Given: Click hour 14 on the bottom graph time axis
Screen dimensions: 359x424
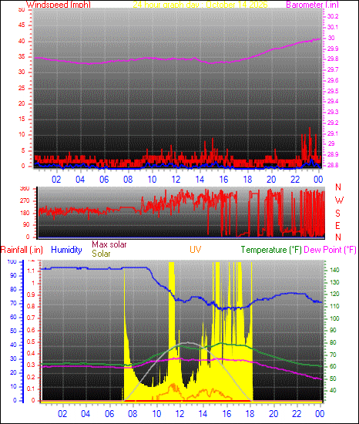Looking at the screenshot, I should pyautogui.click(x=203, y=414).
